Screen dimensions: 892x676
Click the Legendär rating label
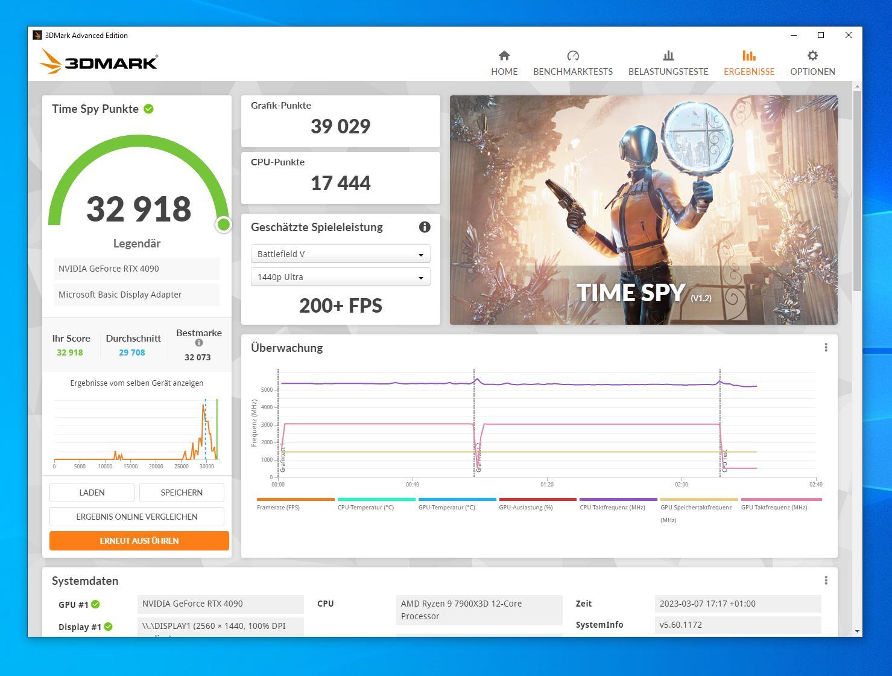pyautogui.click(x=137, y=244)
